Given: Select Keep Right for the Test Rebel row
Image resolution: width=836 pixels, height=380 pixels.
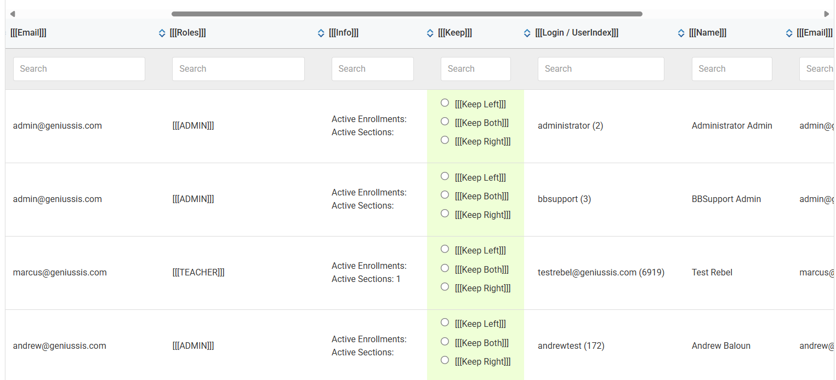Looking at the screenshot, I should pos(445,286).
